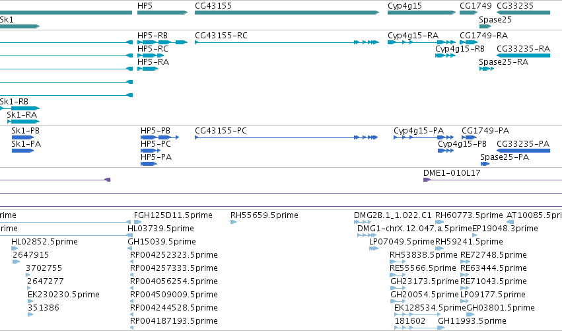
Task: Click the Sk1 gene feature
Action: [x=20, y=26]
